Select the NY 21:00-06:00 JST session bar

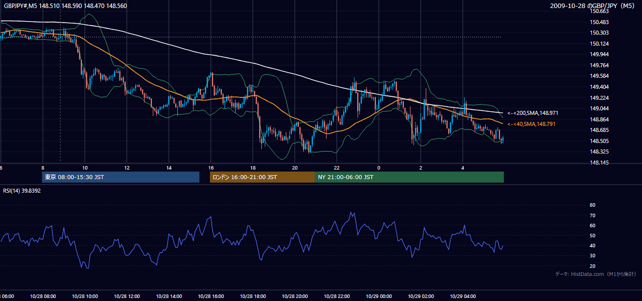pos(409,177)
